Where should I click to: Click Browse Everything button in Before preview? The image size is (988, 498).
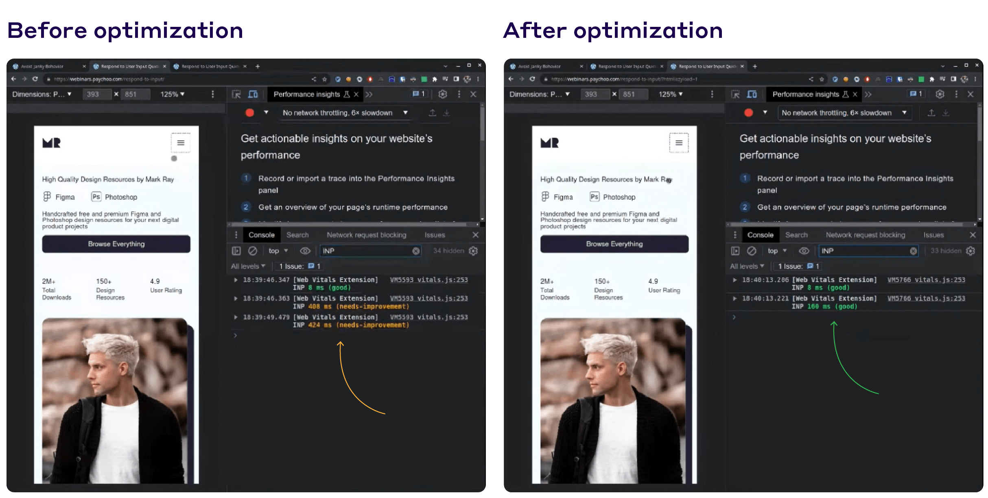click(x=116, y=244)
